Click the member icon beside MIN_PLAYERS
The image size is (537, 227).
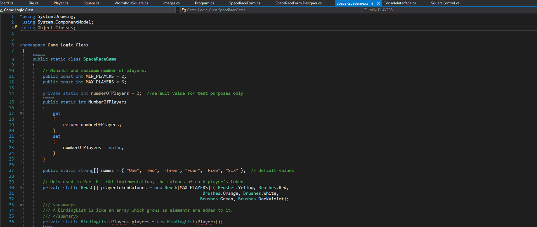(366, 10)
